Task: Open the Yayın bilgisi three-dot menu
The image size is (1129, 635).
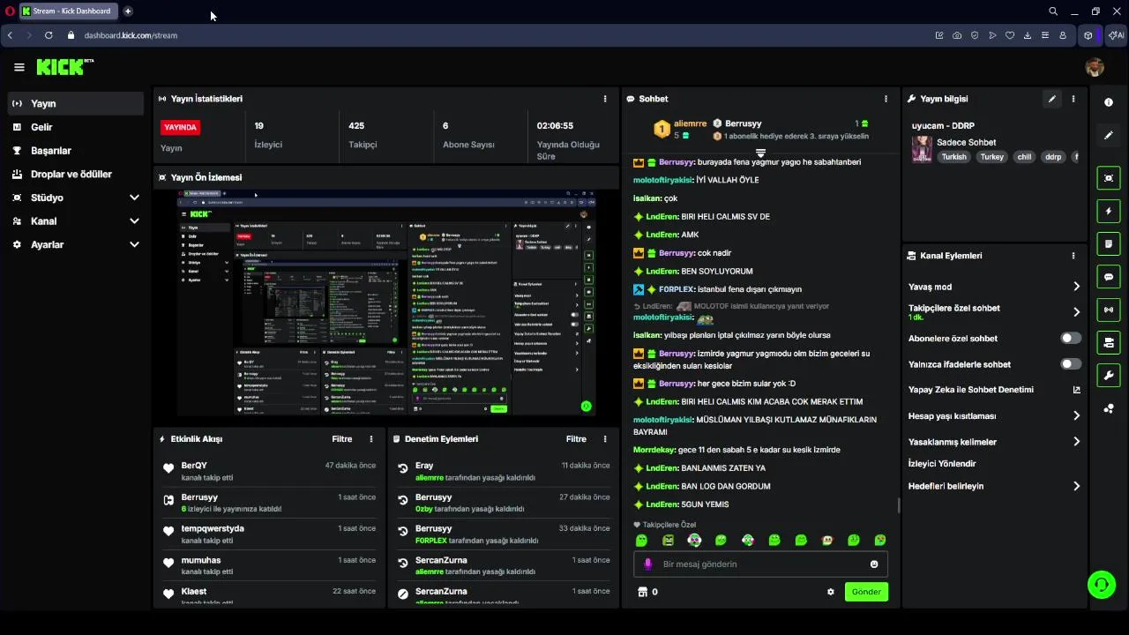Action: coord(1073,99)
